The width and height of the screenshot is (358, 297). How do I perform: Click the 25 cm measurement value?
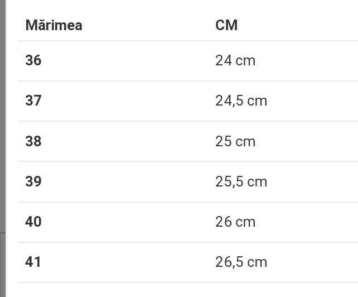pos(235,141)
